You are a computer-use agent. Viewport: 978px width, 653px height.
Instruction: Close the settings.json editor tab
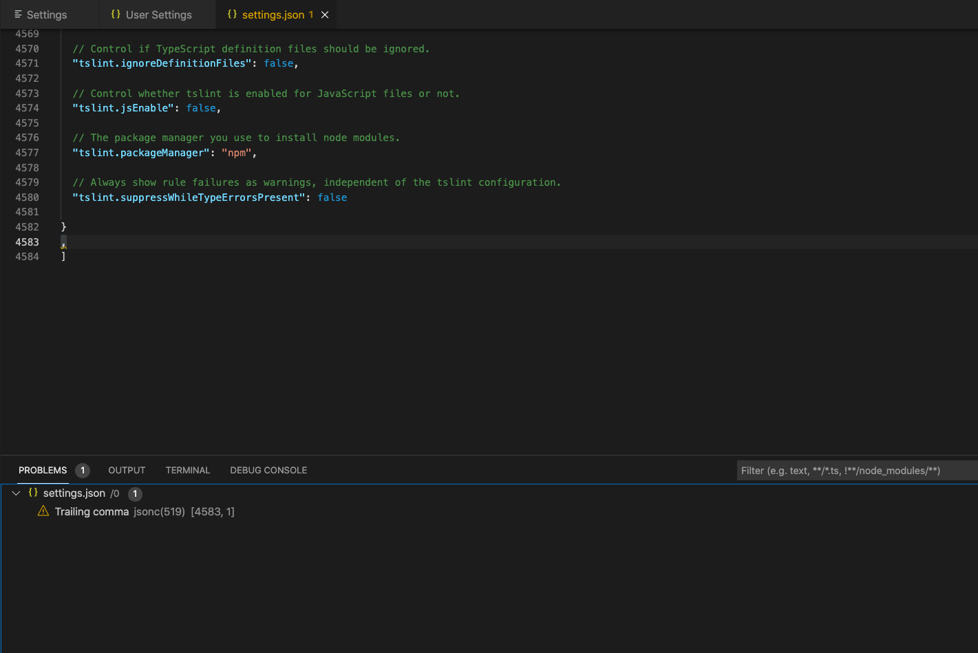[x=325, y=14]
